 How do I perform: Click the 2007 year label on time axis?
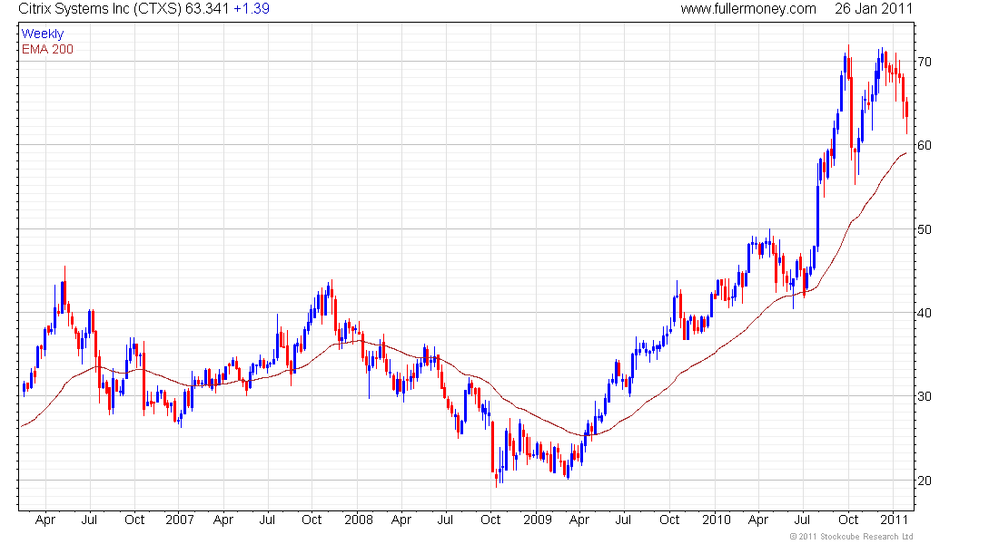click(x=180, y=520)
